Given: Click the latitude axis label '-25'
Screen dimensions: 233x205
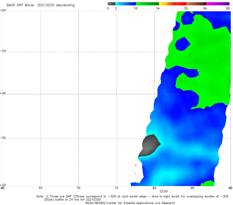Looking at the screenshot, I should (3, 51).
